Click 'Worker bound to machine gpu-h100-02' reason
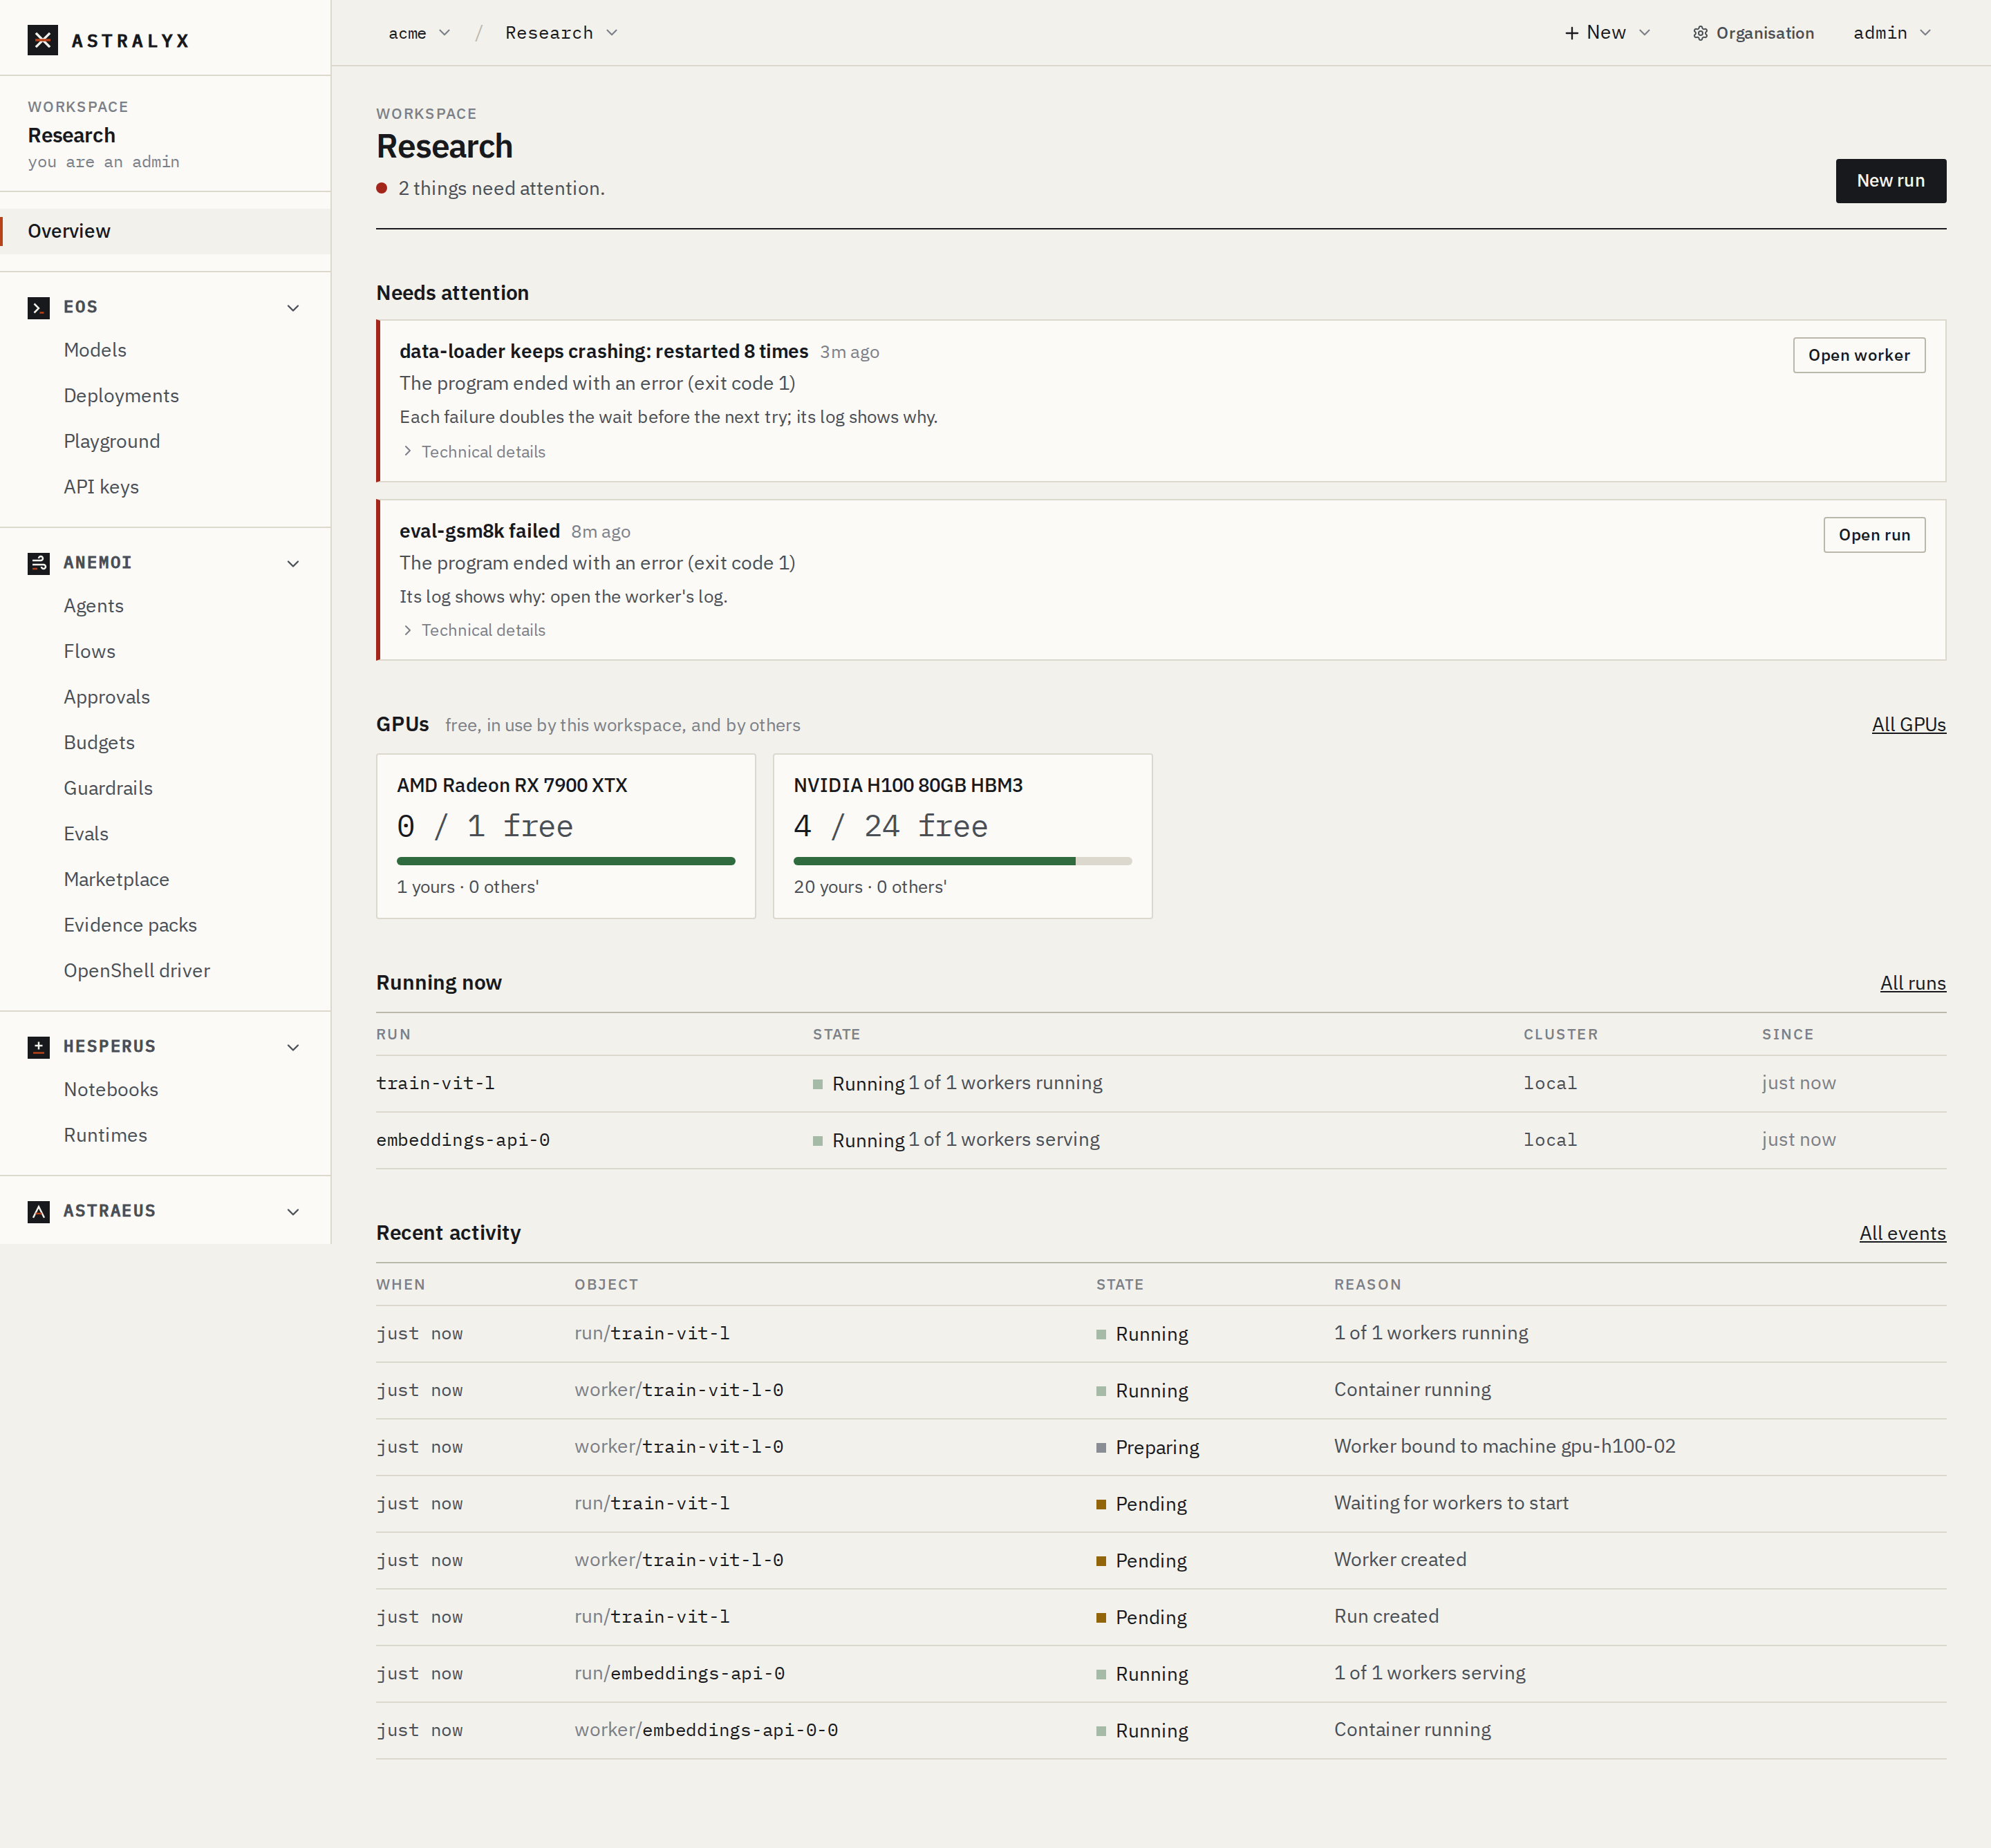 [x=1504, y=1446]
